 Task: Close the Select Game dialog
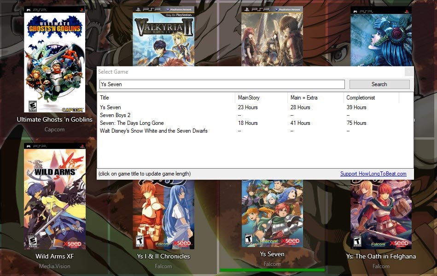(409, 71)
